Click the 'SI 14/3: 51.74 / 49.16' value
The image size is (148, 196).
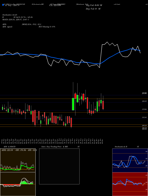(23, 17)
